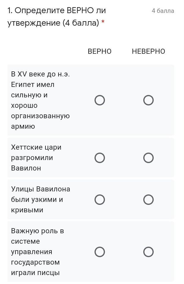
Task: Pick ВЕРНО for the scribes role statement
Action: (100, 252)
